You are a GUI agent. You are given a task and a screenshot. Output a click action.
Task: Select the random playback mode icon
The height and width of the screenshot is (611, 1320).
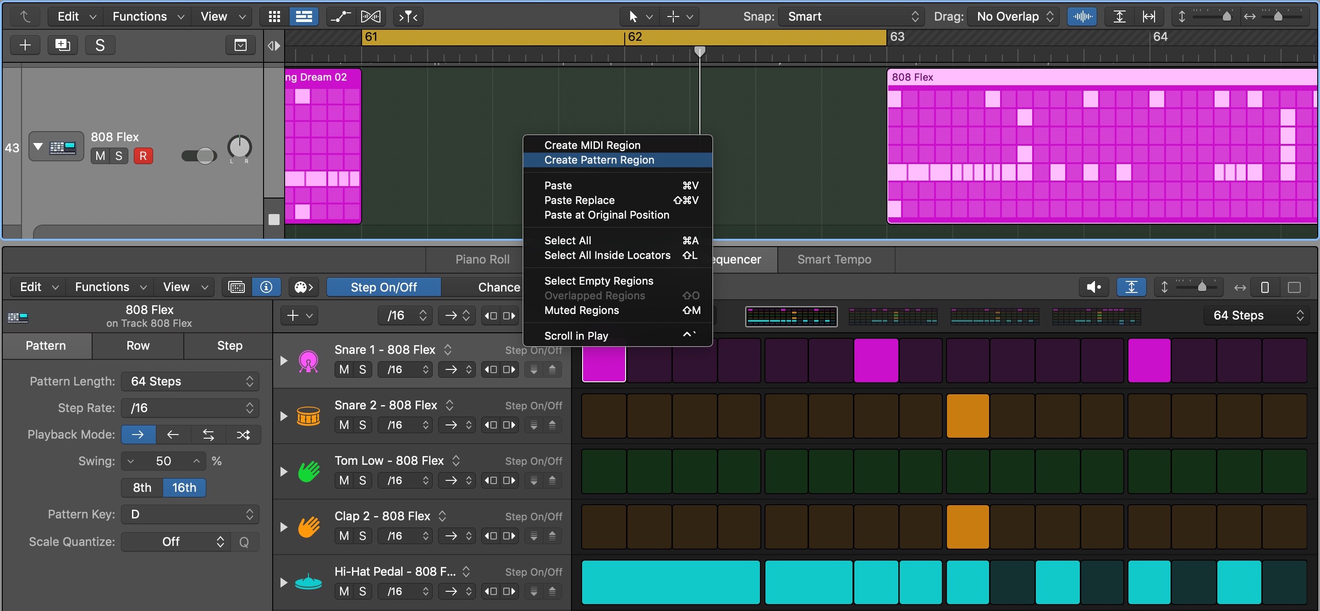point(242,434)
